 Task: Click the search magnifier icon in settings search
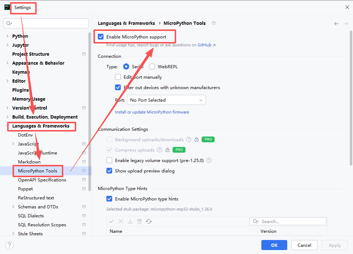click(9, 23)
